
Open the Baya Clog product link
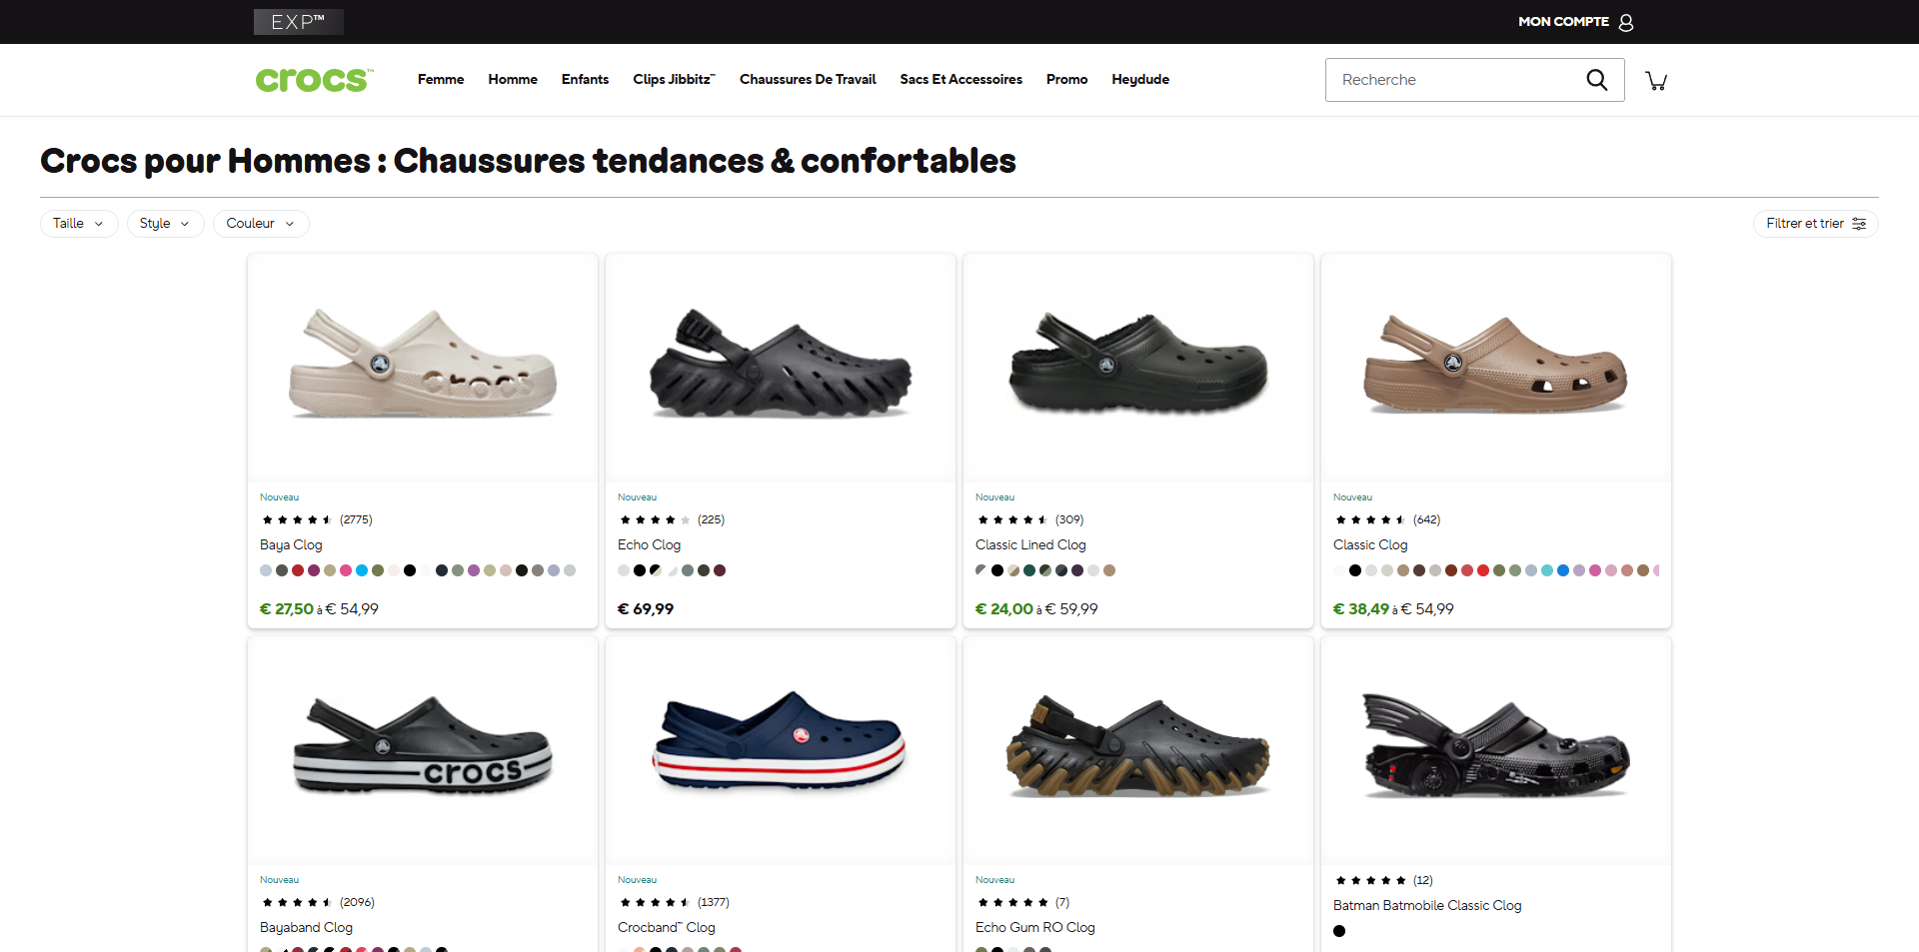click(291, 544)
